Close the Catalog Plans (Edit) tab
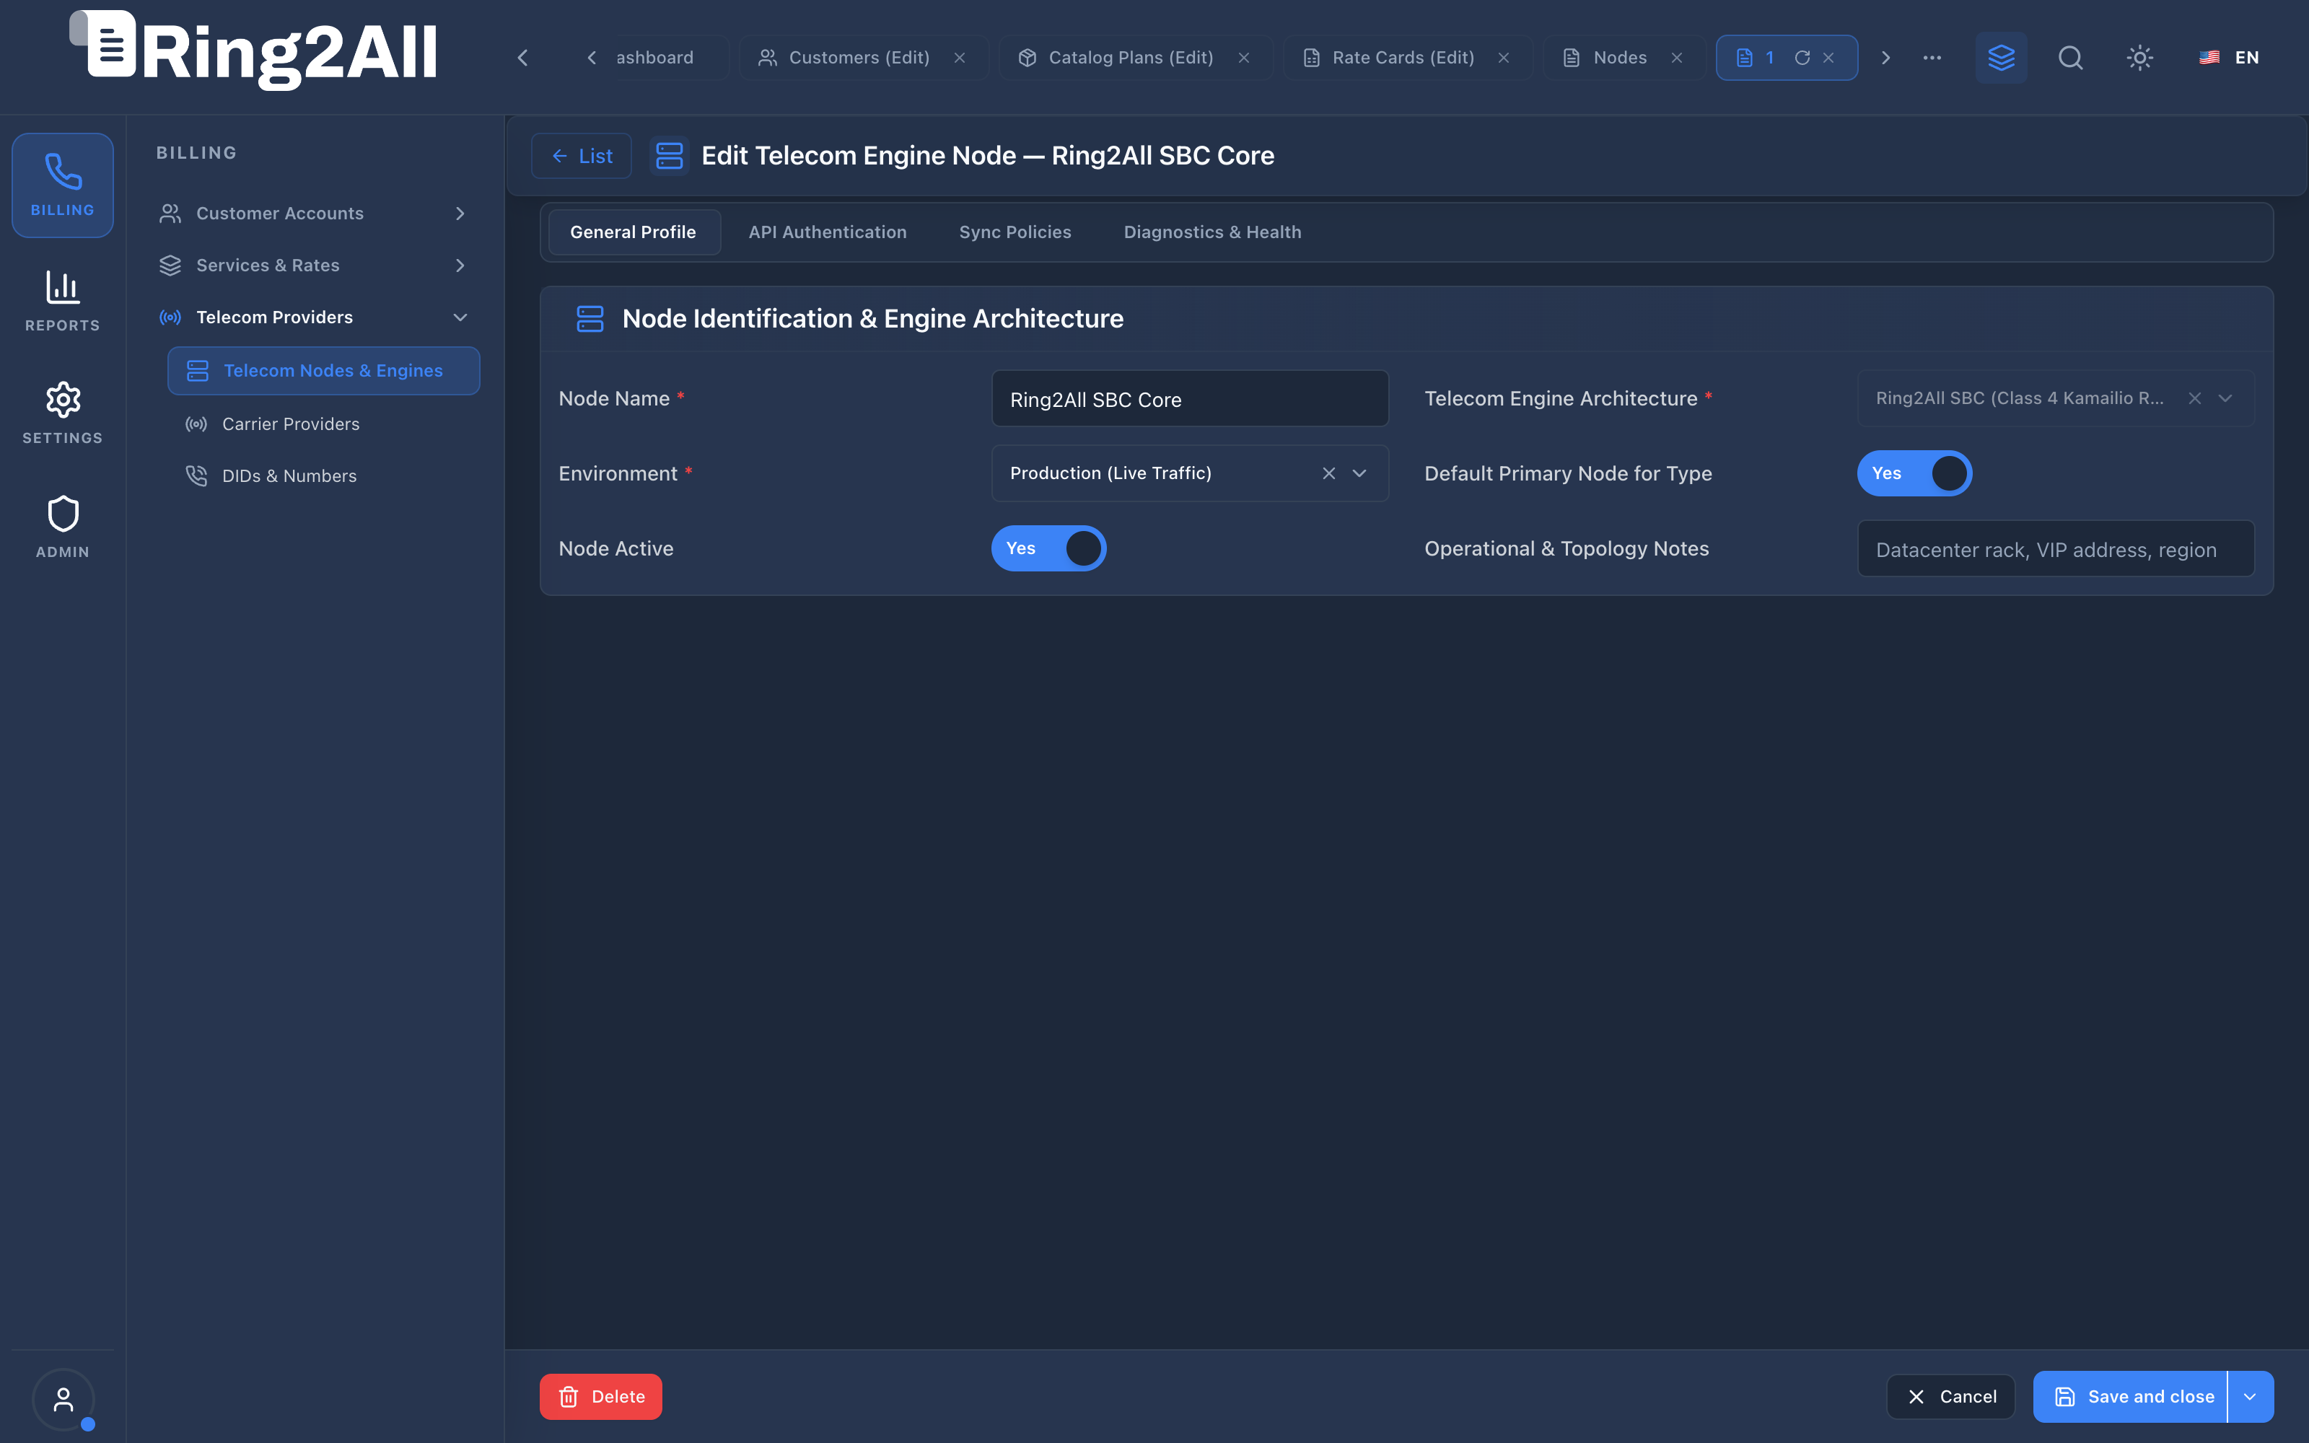Screen dimensions: 2309x1443 [x=1244, y=57]
